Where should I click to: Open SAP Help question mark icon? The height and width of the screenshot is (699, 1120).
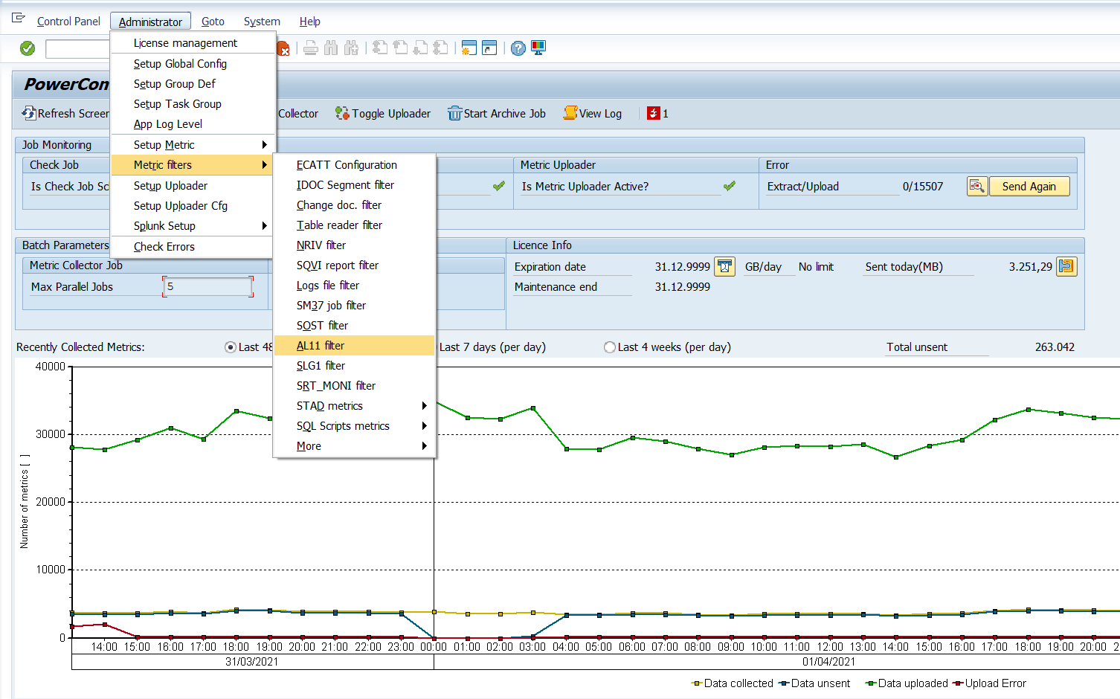tap(518, 48)
